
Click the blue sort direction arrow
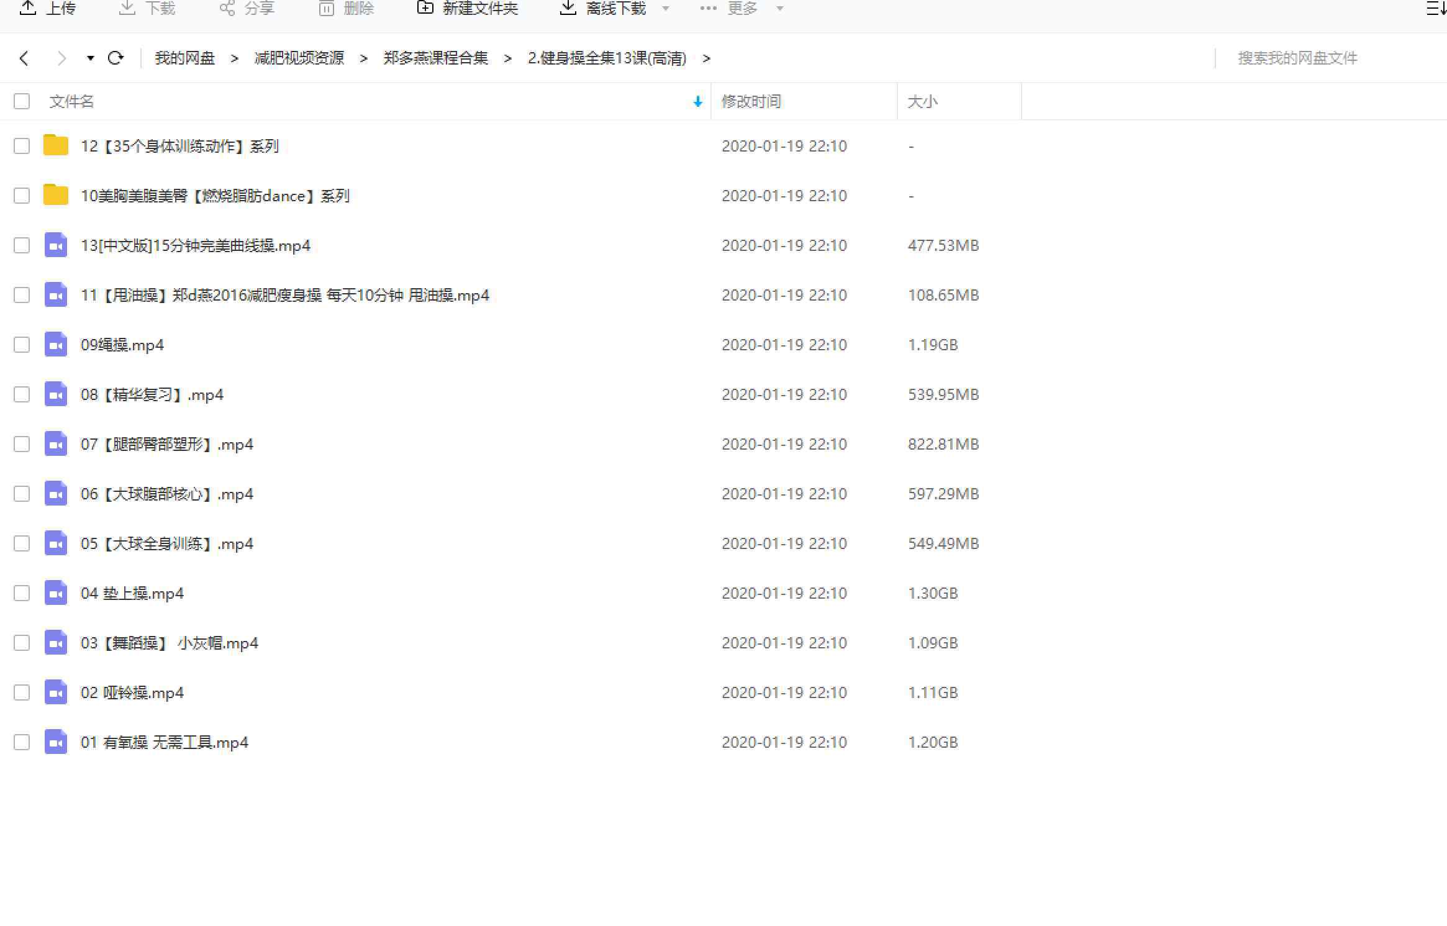[x=697, y=101]
